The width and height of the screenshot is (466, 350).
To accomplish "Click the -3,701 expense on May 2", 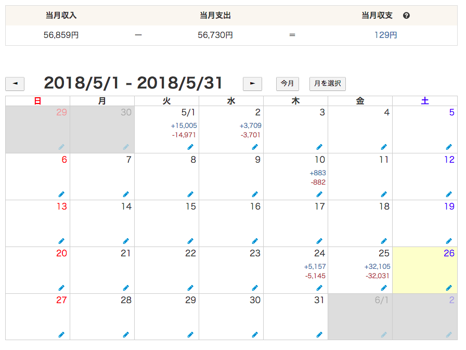I will click(251, 135).
